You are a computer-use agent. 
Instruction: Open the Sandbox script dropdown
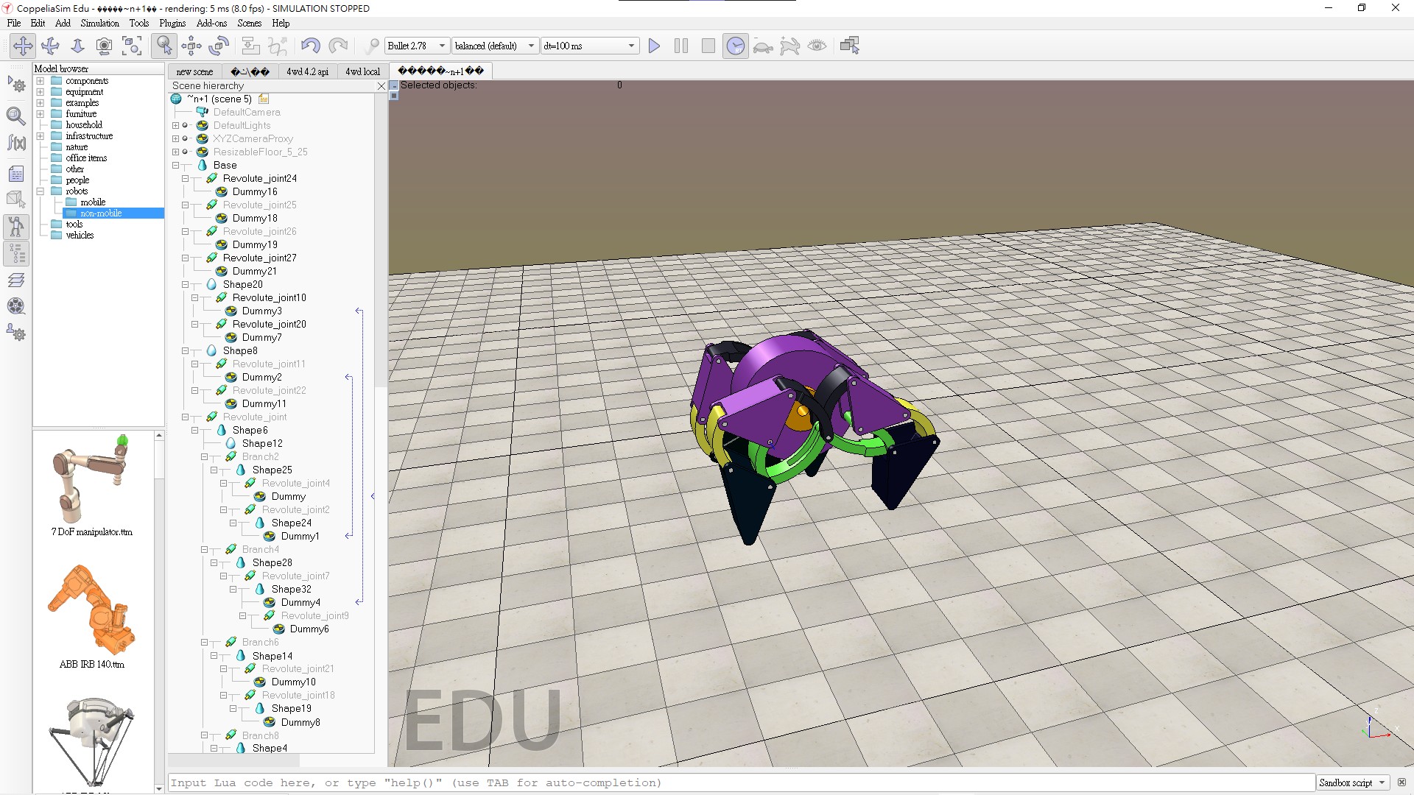pos(1353,782)
